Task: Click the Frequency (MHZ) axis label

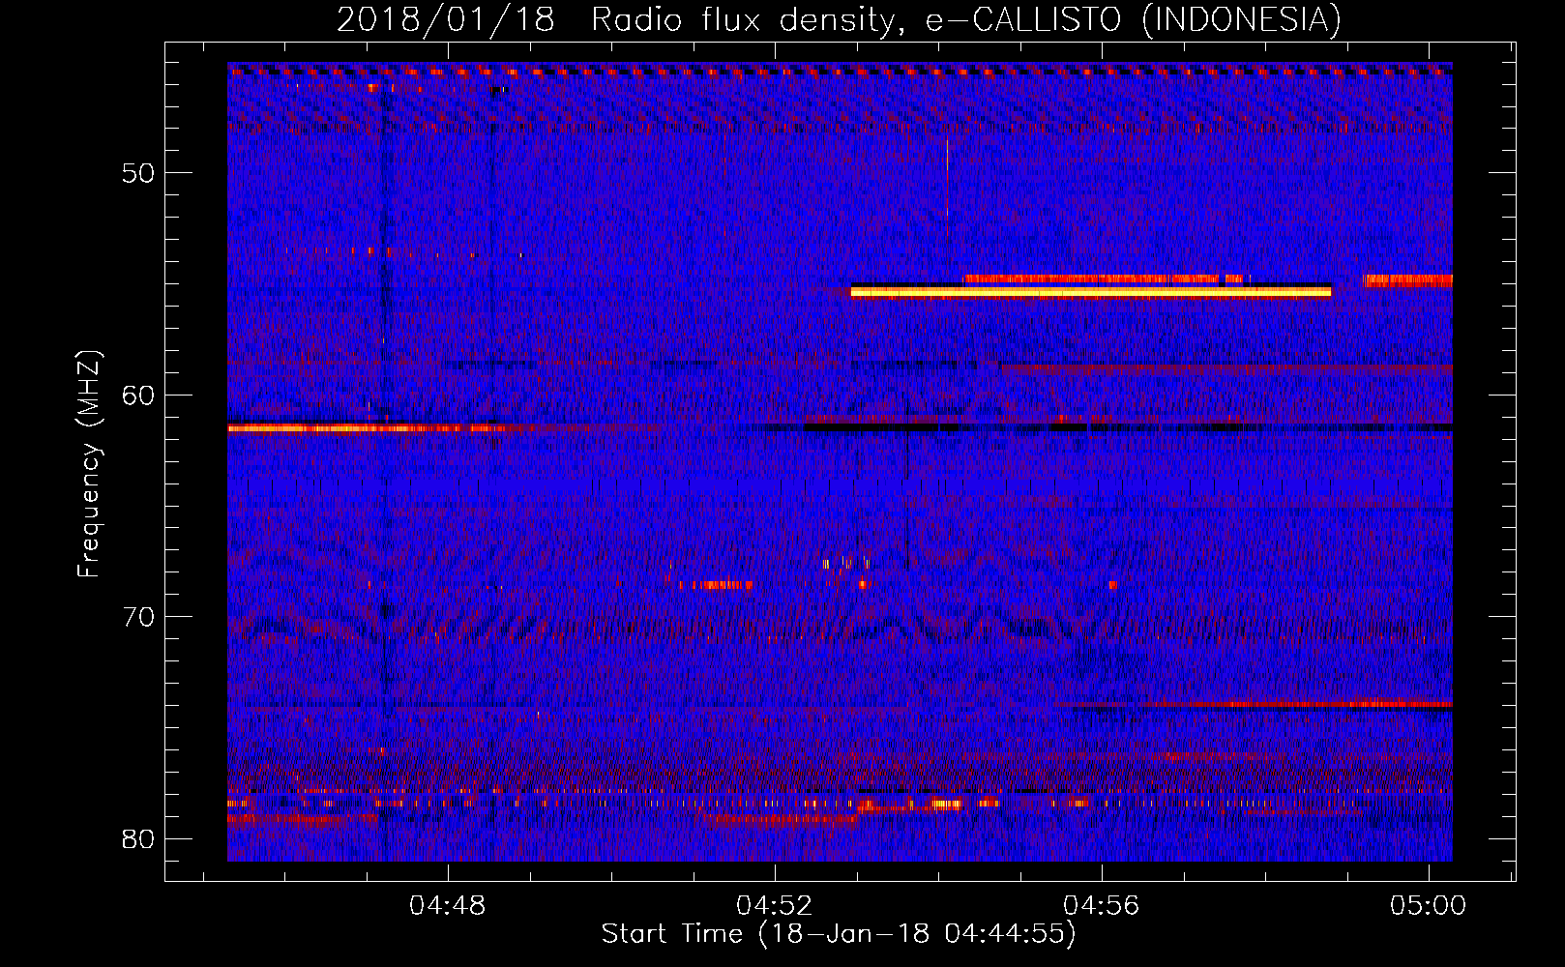Action: 89,464
